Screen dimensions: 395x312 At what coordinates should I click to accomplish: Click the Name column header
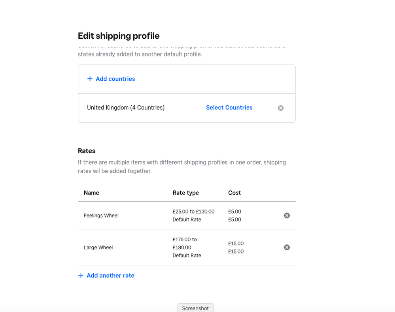91,193
